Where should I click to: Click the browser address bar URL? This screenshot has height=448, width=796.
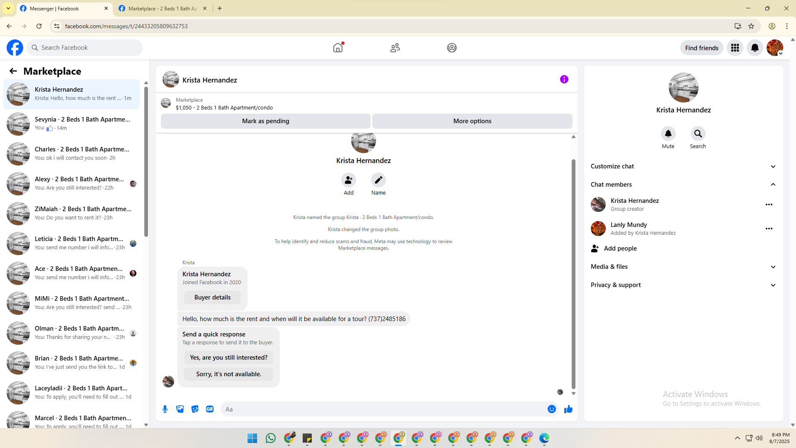pos(126,26)
